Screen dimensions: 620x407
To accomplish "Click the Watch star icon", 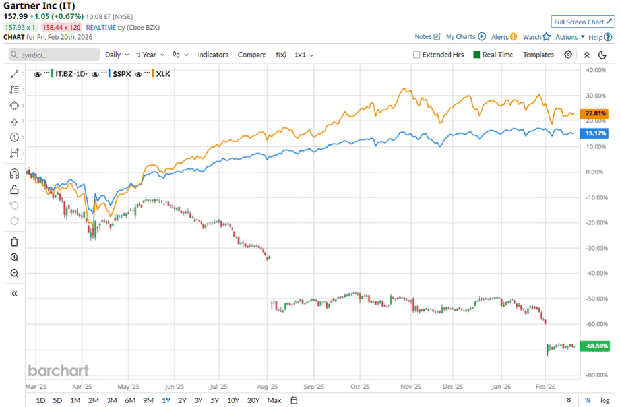I will [547, 36].
